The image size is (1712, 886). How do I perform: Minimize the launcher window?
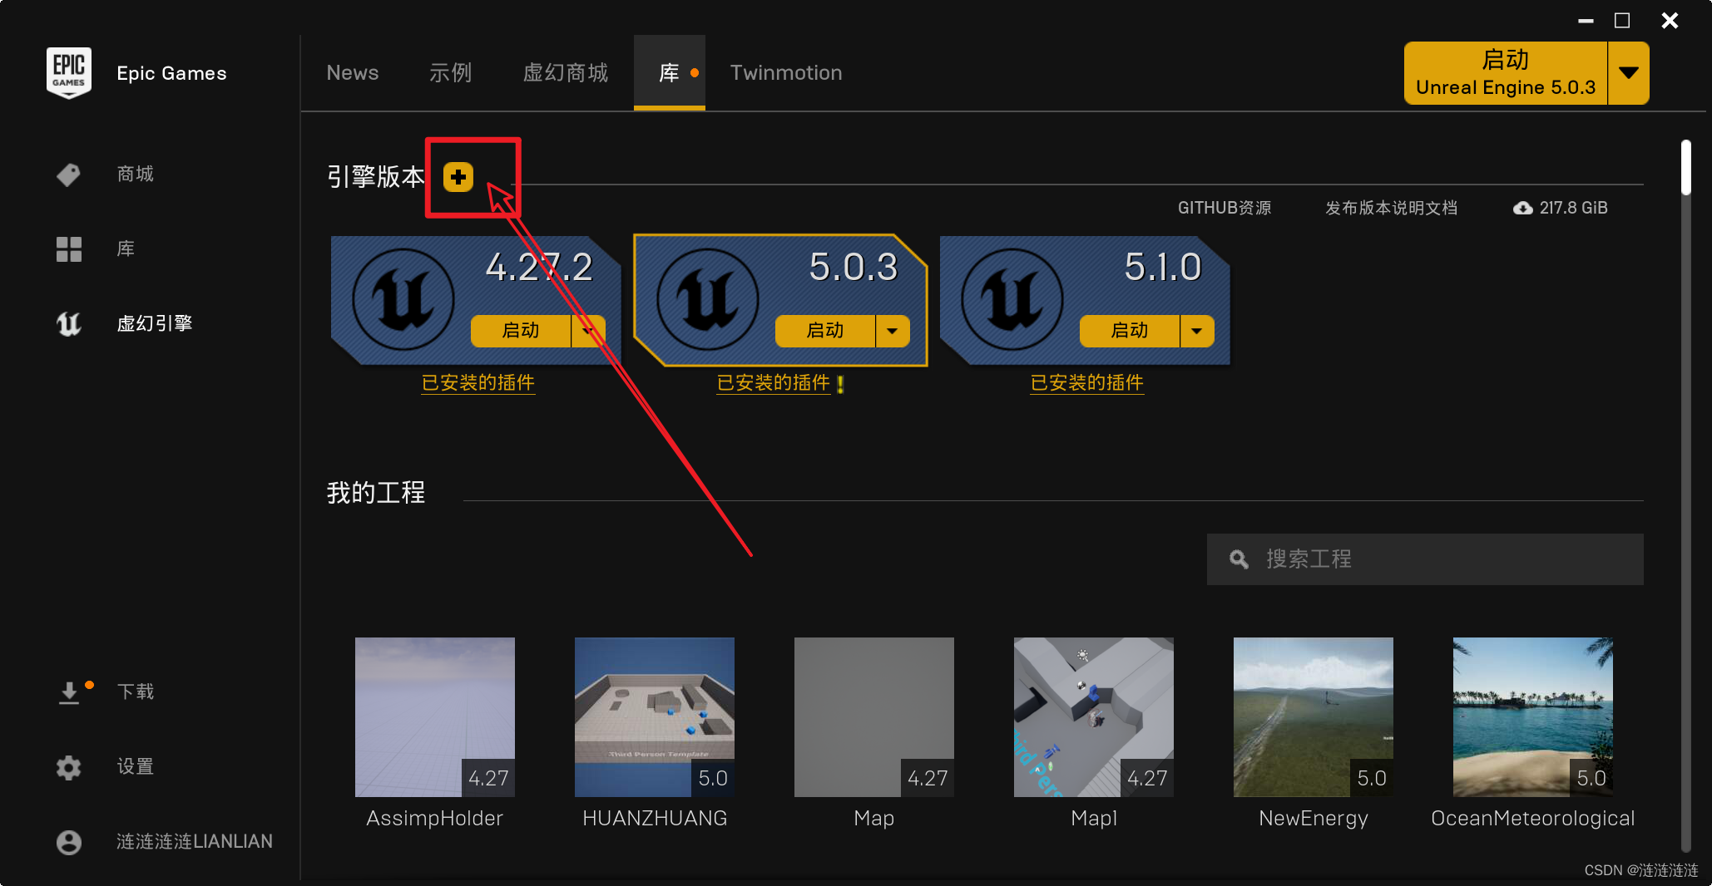(1586, 21)
